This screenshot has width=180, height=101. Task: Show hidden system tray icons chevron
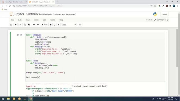click(x=157, y=99)
